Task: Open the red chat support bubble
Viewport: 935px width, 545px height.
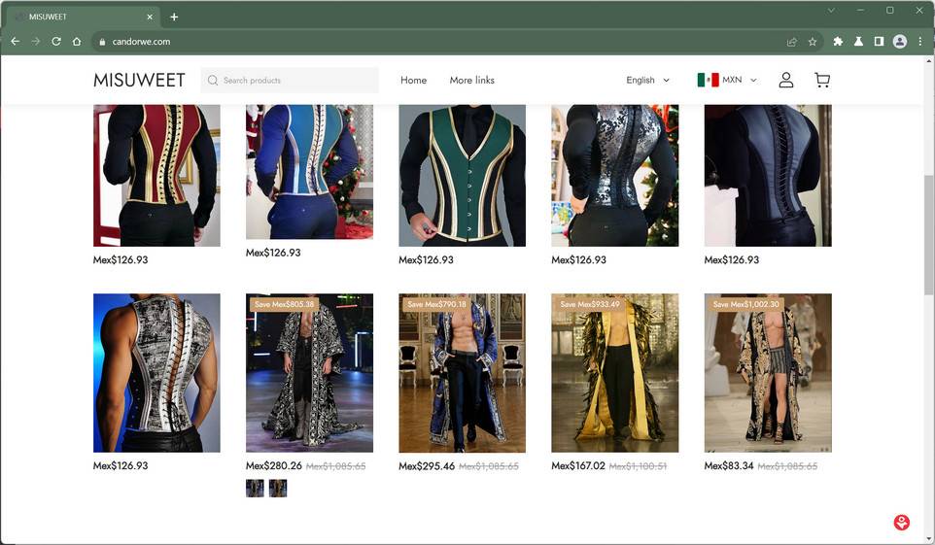Action: 902,523
